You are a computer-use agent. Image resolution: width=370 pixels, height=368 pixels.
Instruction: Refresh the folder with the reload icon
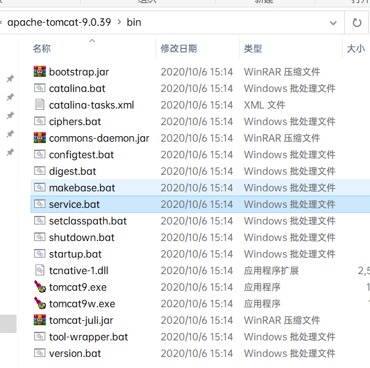[357, 23]
